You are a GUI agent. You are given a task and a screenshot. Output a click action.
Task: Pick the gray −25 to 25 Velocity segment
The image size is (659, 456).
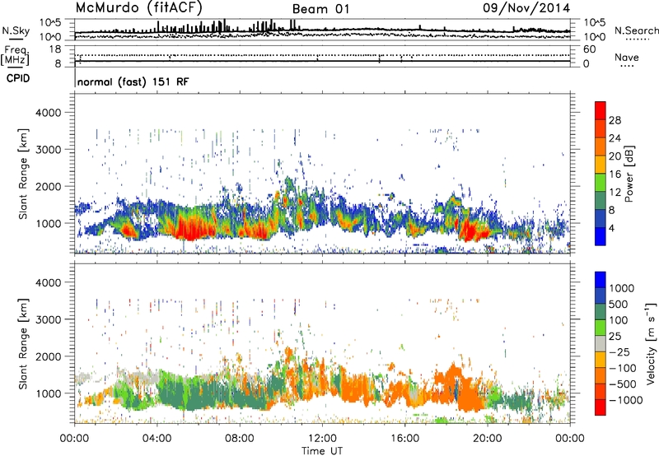(601, 343)
